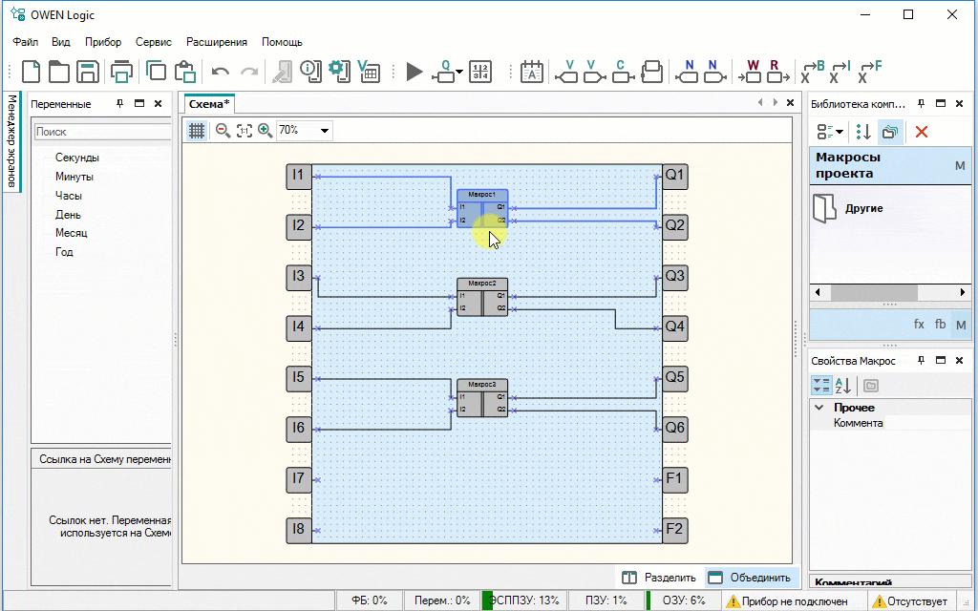Toggle categorized view in properties panel
This screenshot has width=978, height=611.
pyautogui.click(x=820, y=386)
